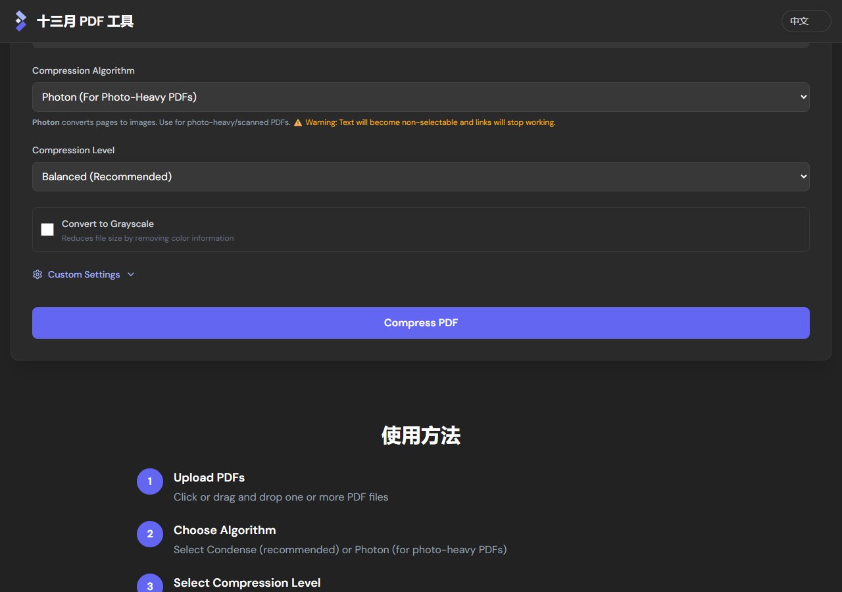Click 'Click or drag and drop' description text

(281, 497)
